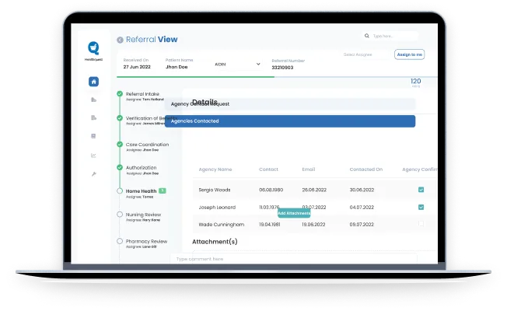Click the document list icon in the sidebar
This screenshot has height=311, width=507.
(94, 117)
